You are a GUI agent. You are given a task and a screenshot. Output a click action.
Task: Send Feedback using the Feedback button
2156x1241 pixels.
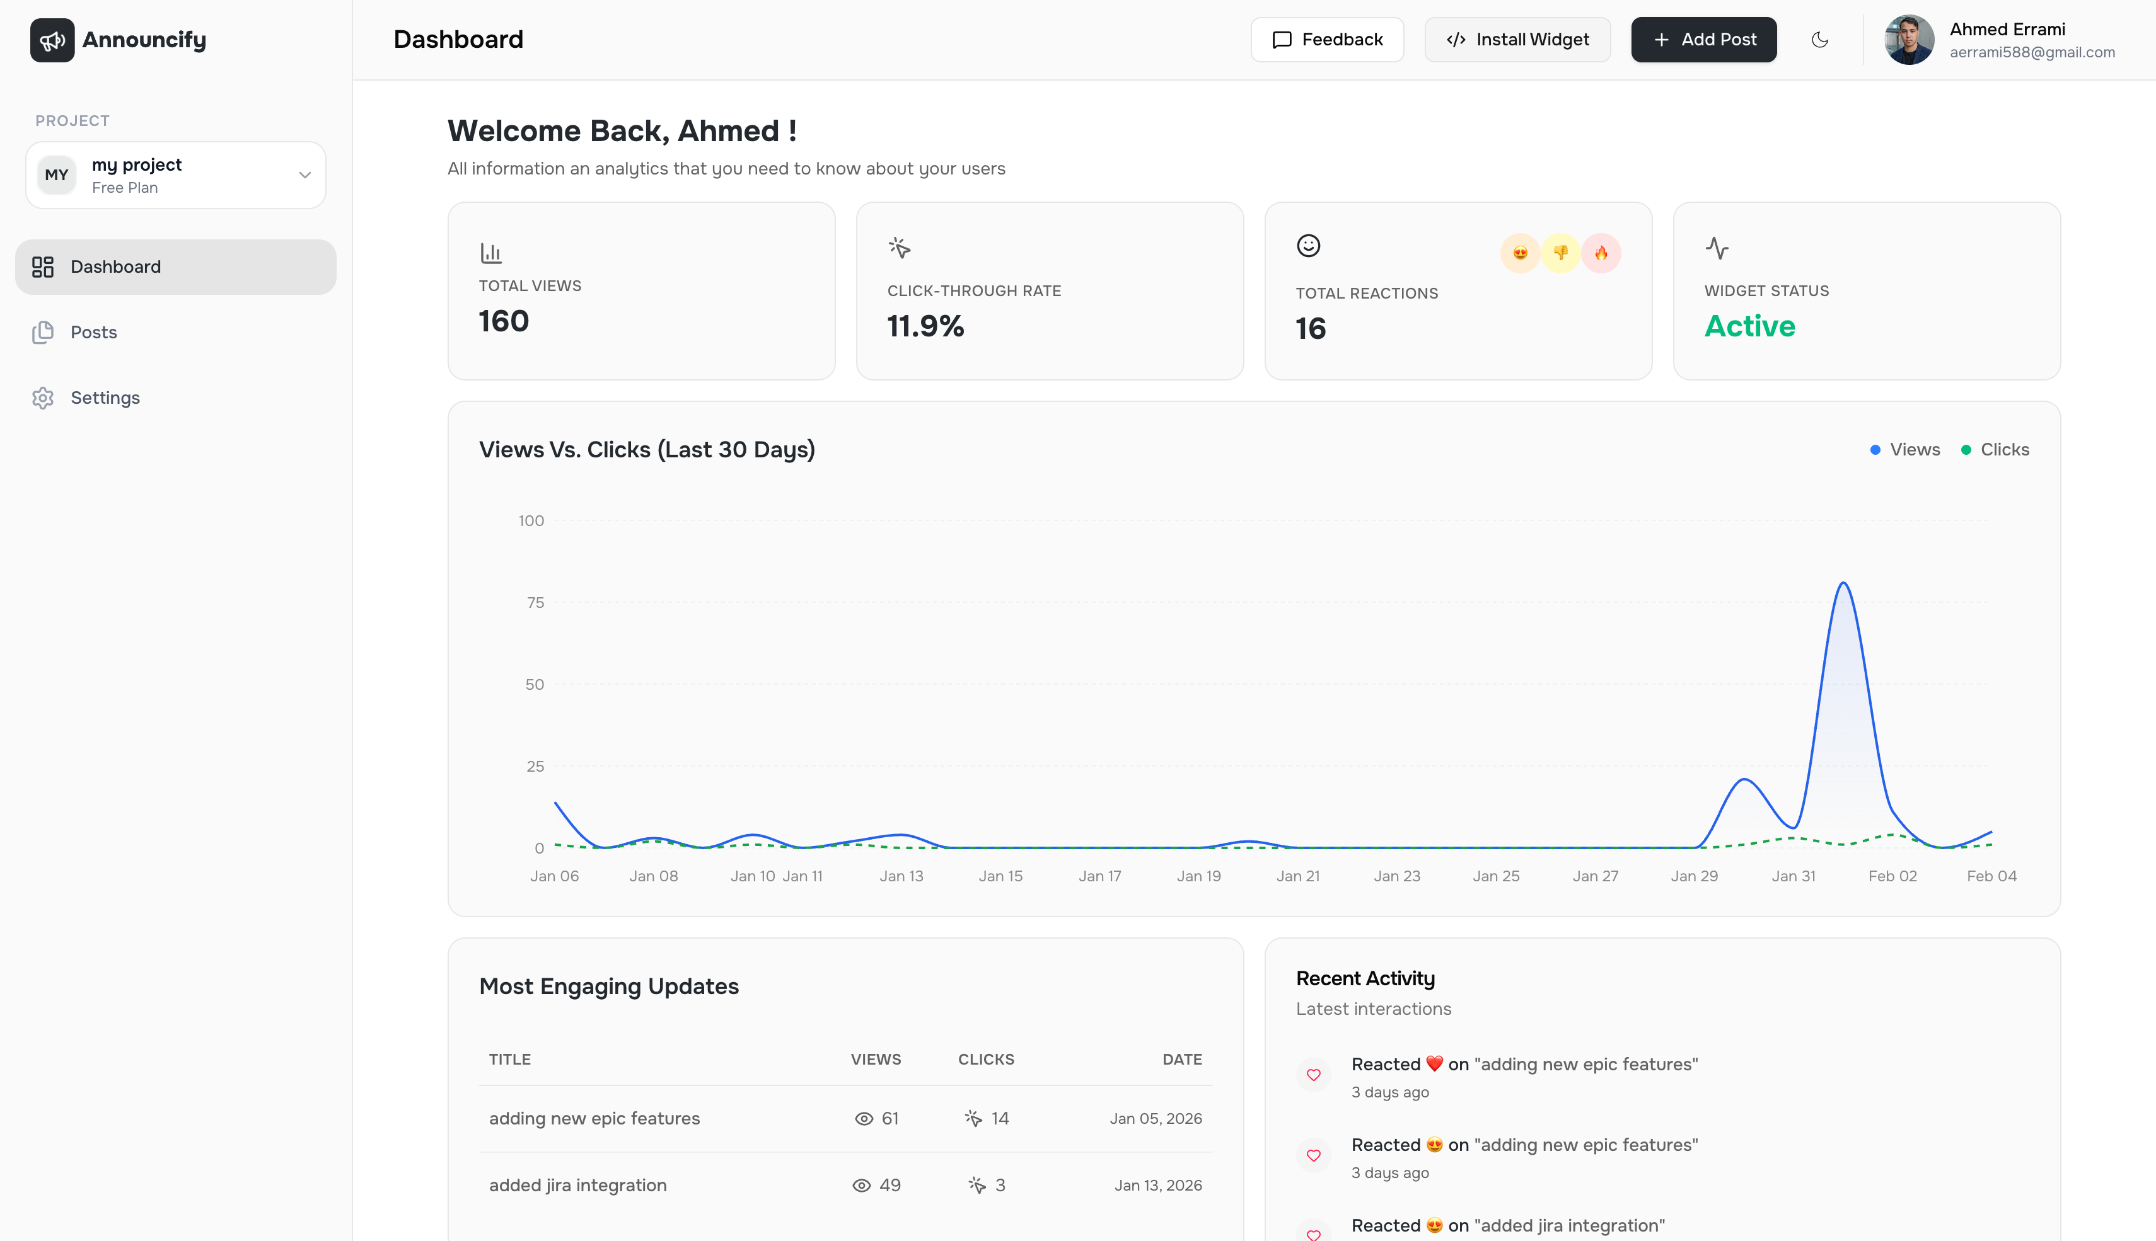[1326, 39]
